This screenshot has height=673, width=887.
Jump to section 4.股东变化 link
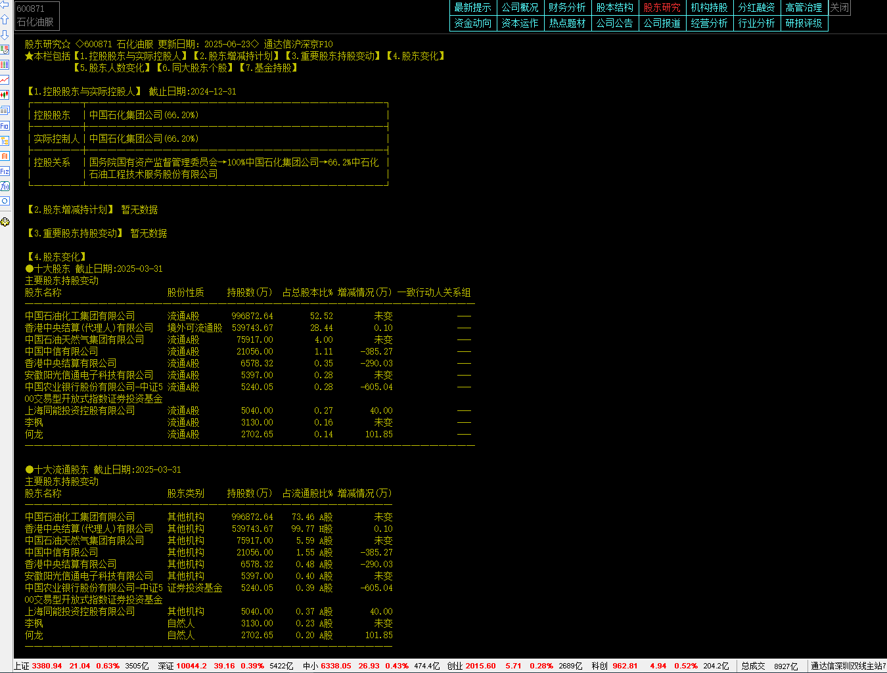click(416, 56)
